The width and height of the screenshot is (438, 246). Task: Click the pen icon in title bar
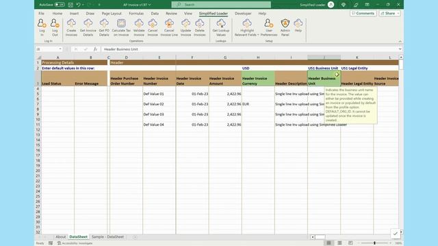356,5
